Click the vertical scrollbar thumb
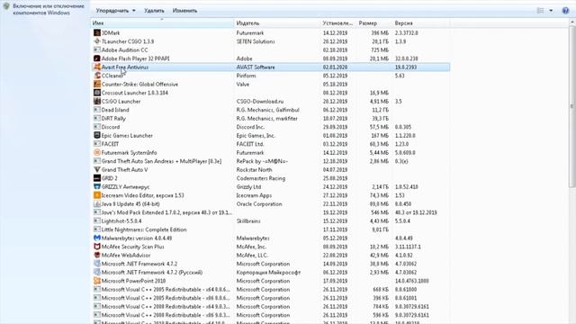The height and width of the screenshot is (324, 576). point(572,106)
